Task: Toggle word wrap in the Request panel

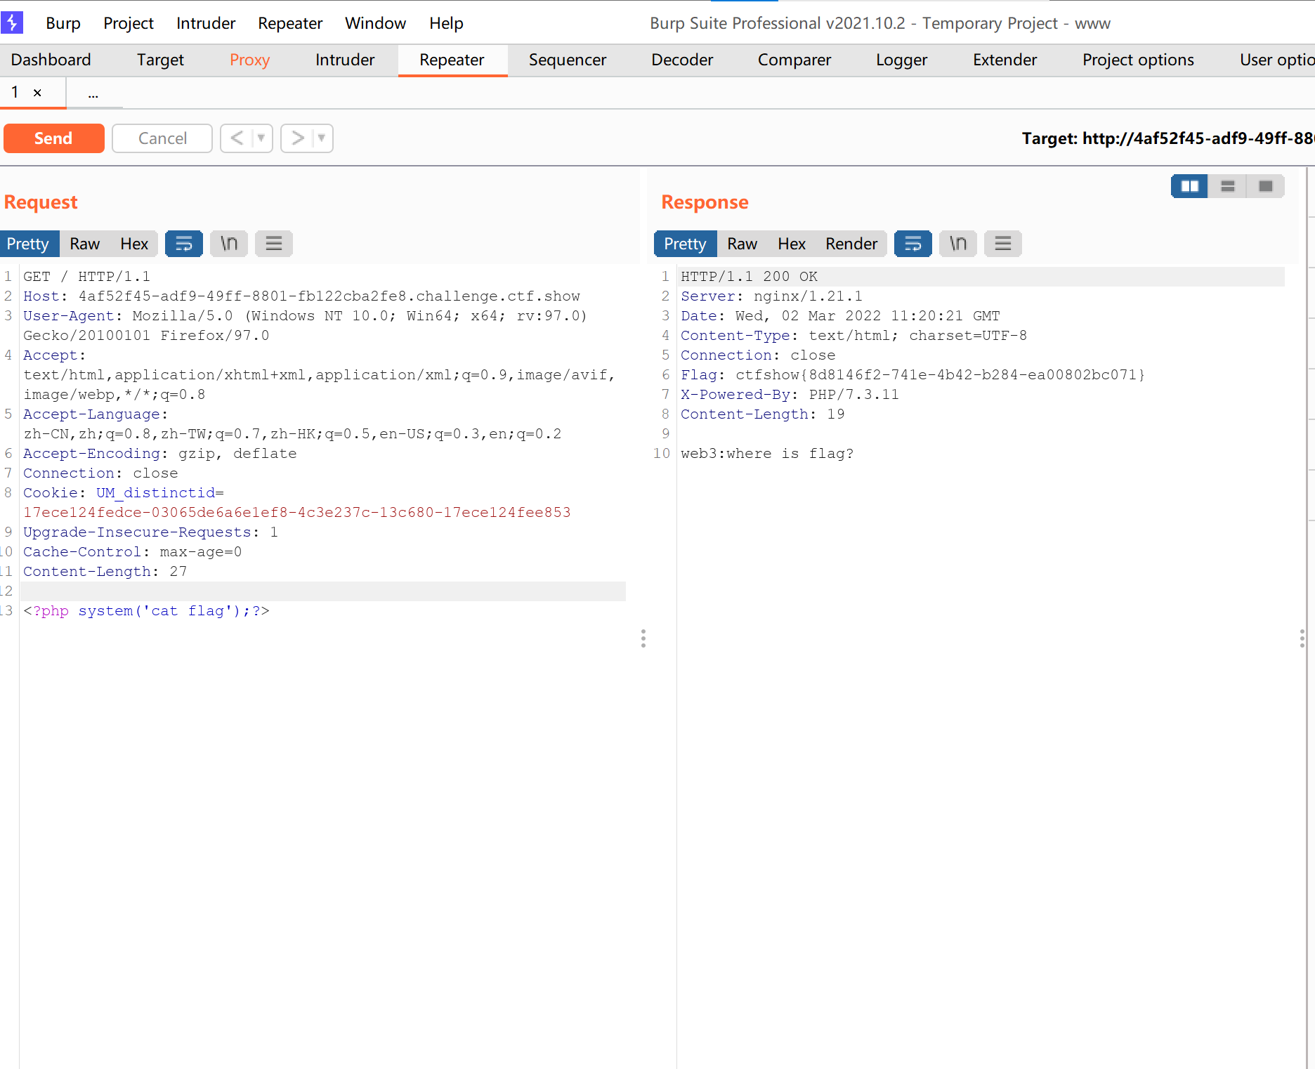Action: point(184,244)
